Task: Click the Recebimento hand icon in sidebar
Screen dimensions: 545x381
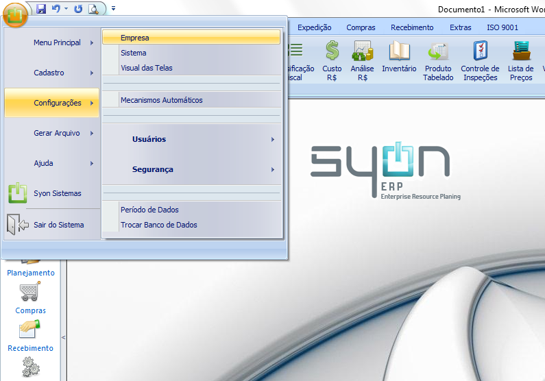Action: coord(30,330)
